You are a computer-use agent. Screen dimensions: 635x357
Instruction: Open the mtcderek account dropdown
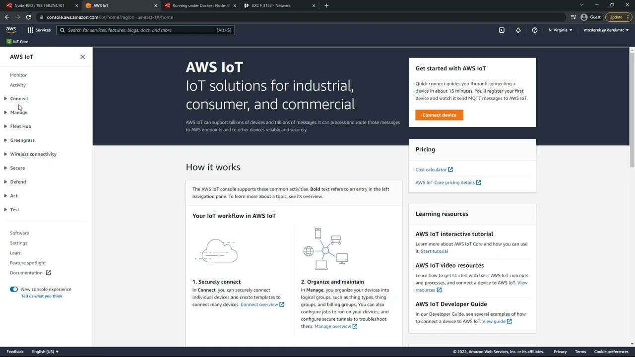pyautogui.click(x=606, y=30)
